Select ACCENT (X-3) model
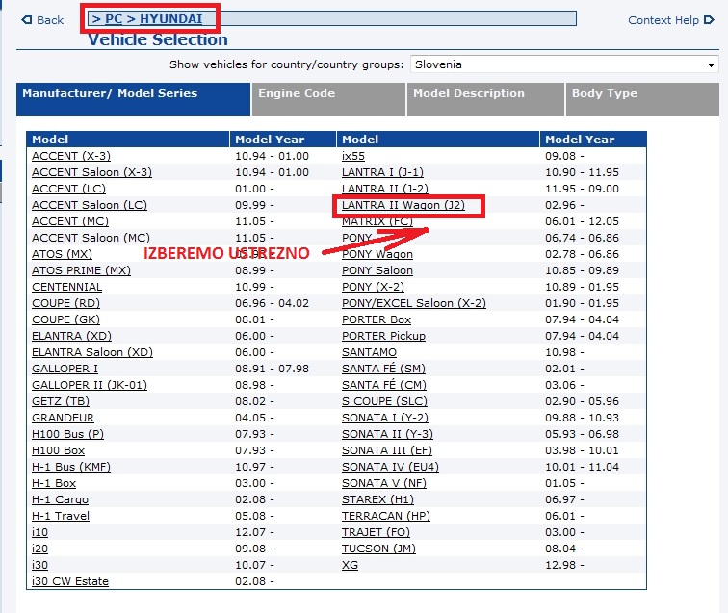 point(71,156)
